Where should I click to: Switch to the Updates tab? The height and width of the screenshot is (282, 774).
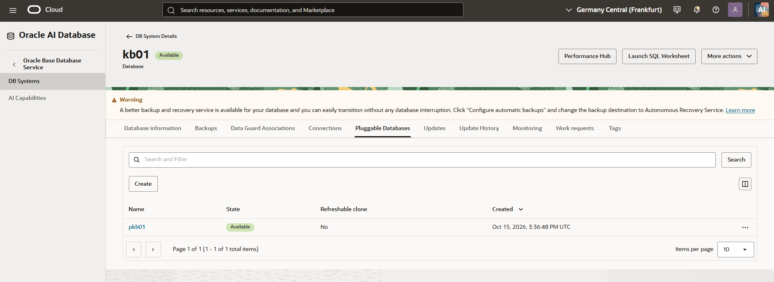coord(435,128)
